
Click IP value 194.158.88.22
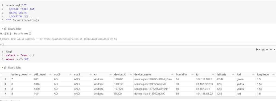(x=204, y=94)
